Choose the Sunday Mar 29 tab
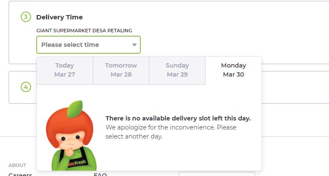Image resolution: width=329 pixels, height=176 pixels. [x=177, y=71]
